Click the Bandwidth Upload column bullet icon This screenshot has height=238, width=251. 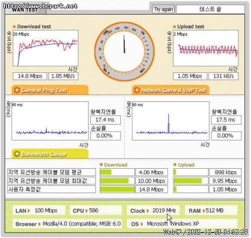pos(175,165)
